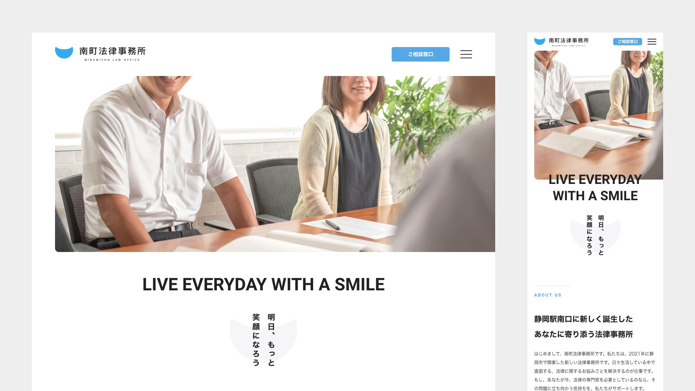Open the mobile hamburger menu icon
Screen dimensions: 695x391
[x=652, y=42]
